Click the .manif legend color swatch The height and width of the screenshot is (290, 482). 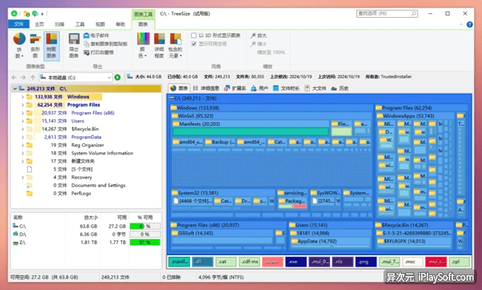(x=179, y=262)
